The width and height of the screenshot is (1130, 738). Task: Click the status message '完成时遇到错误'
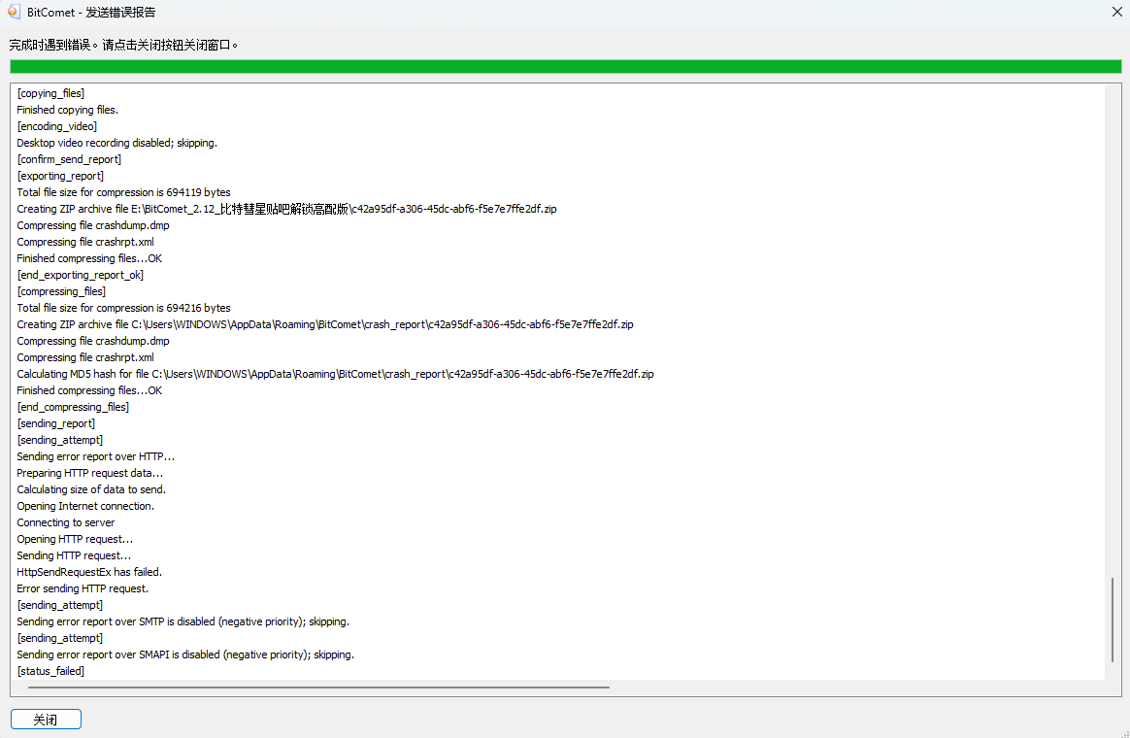pos(50,46)
